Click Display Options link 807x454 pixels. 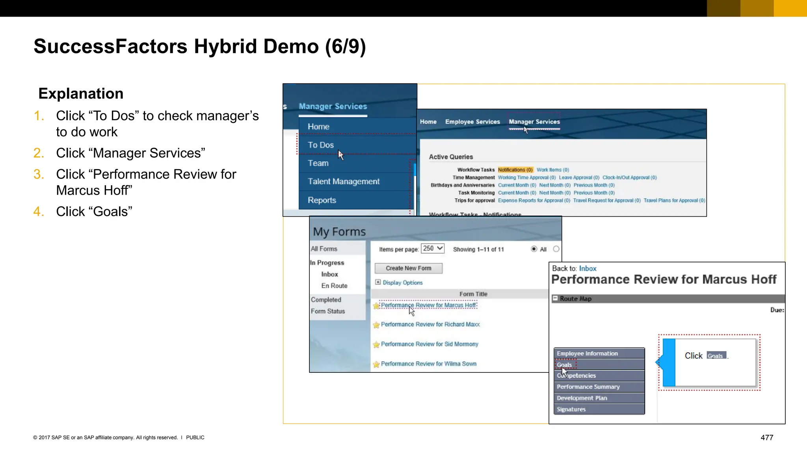tap(402, 283)
